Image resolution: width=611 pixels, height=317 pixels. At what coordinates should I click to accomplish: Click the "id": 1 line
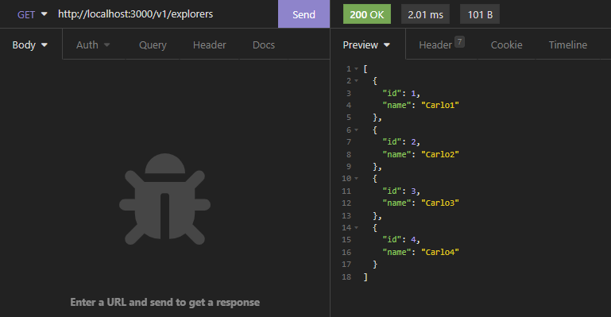pyautogui.click(x=401, y=93)
